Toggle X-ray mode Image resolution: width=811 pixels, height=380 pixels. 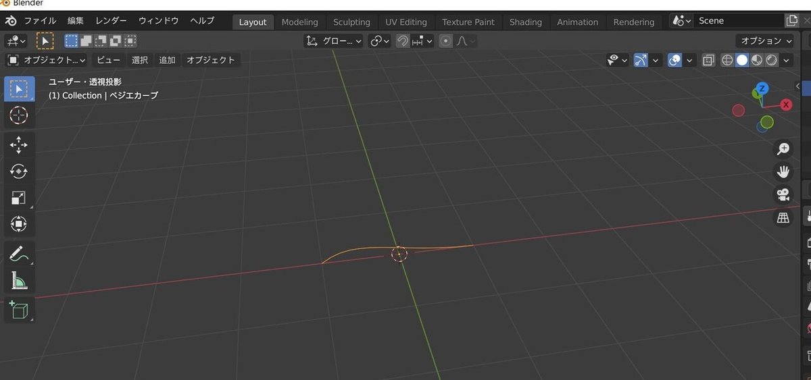pos(708,60)
